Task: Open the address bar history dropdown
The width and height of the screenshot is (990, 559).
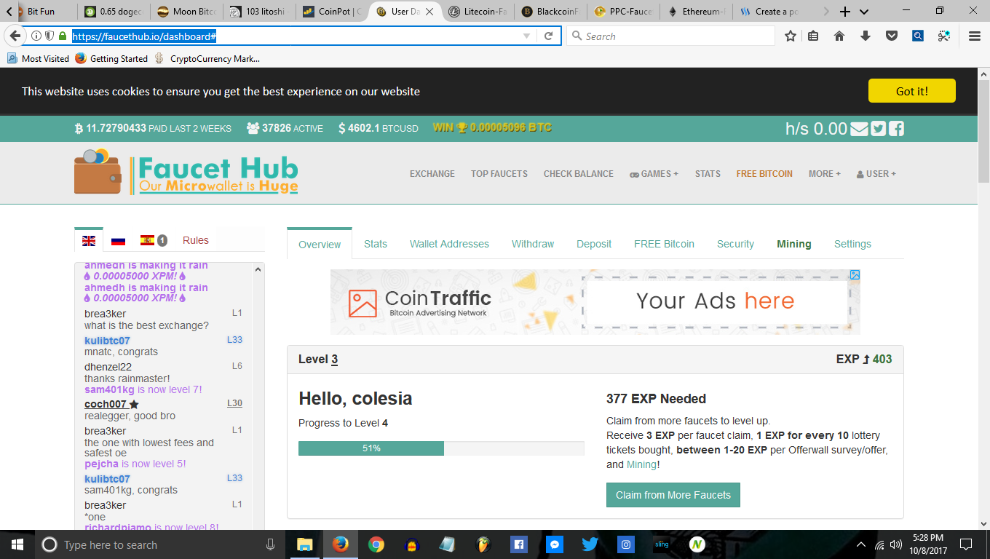Action: (x=526, y=36)
